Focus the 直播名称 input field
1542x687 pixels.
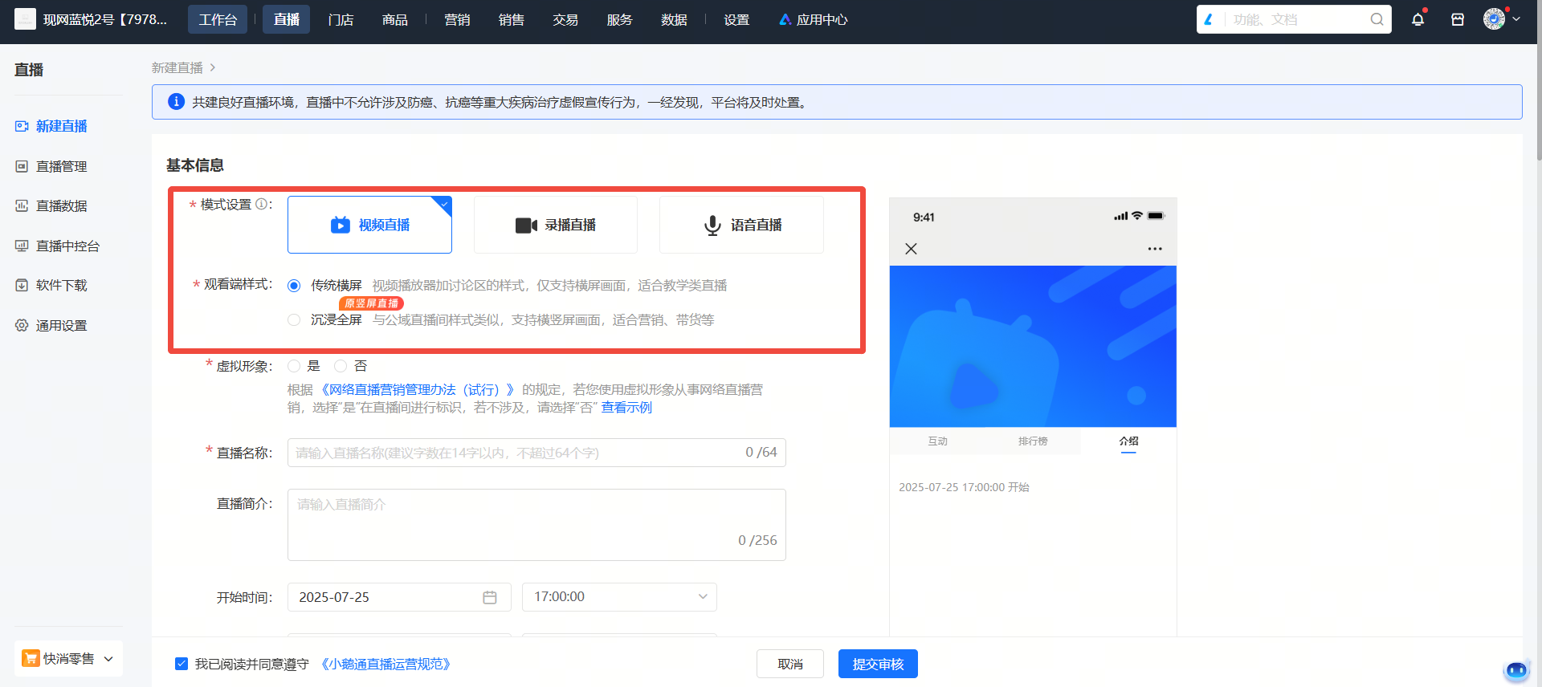tap(536, 453)
